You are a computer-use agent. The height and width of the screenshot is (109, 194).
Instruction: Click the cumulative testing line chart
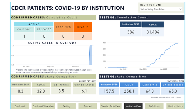(x=143, y=56)
